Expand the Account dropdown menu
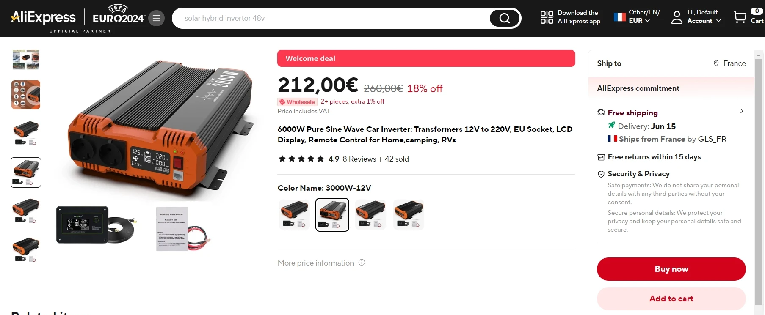 pos(704,21)
